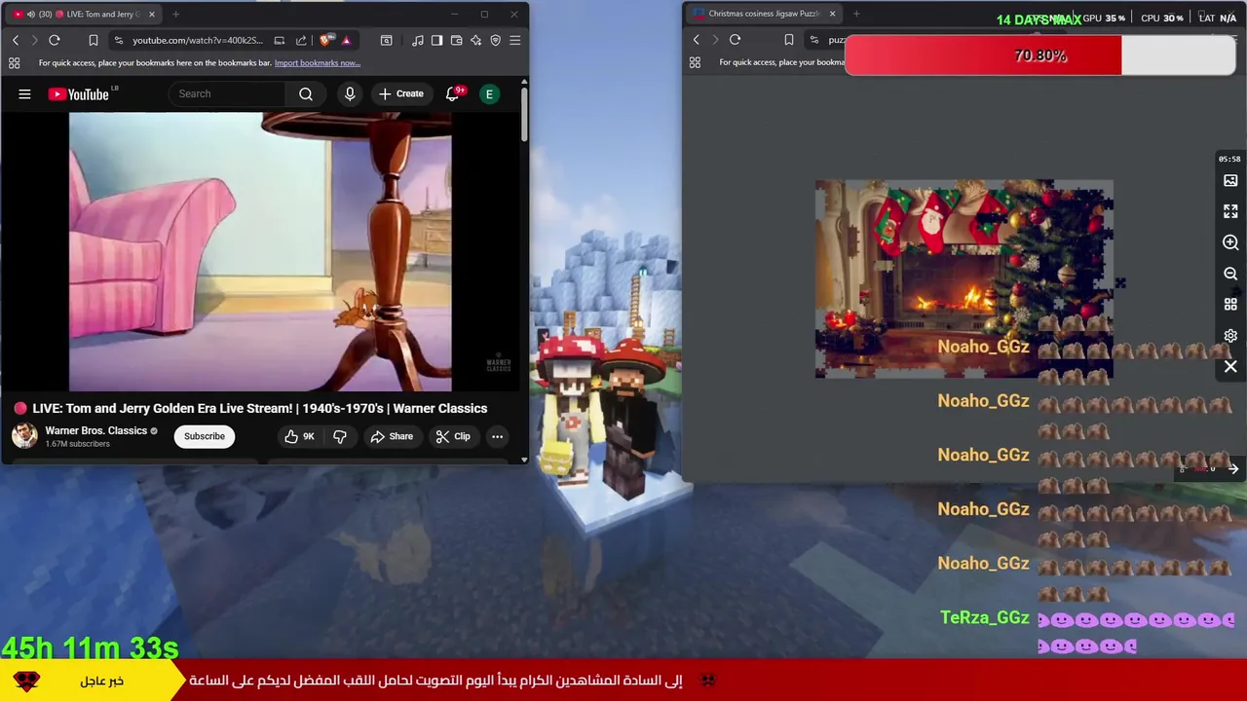The width and height of the screenshot is (1247, 701).
Task: Close the Christmas cosiness Jigsaw tab
Action: coord(832,14)
